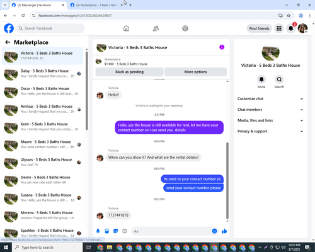Select the Victoria conversation in list

[x=42, y=56]
